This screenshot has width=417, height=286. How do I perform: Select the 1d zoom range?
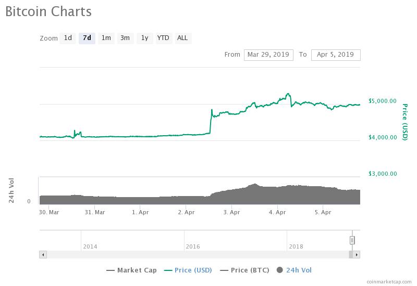[x=68, y=38]
